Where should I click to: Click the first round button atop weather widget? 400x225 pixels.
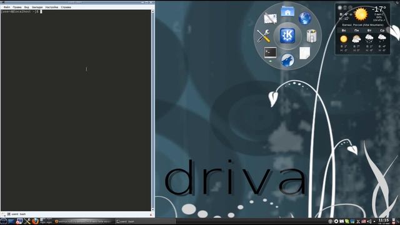click(x=340, y=7)
